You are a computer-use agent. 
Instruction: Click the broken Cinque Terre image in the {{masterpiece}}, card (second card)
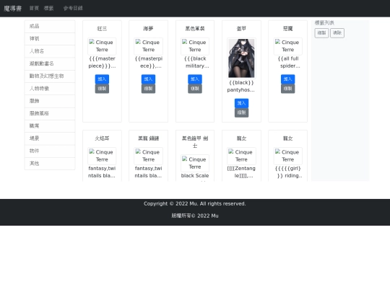[148, 46]
